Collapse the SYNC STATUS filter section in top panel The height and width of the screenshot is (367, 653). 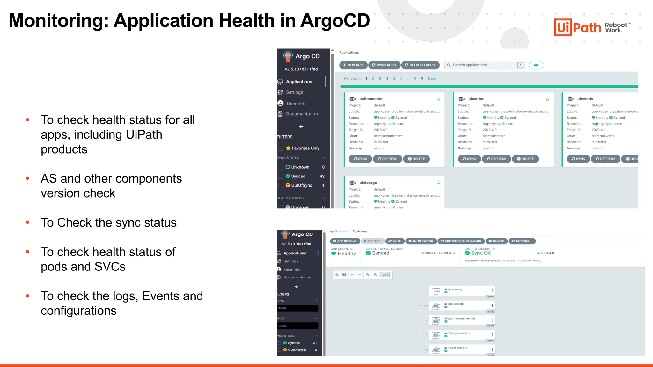(324, 158)
